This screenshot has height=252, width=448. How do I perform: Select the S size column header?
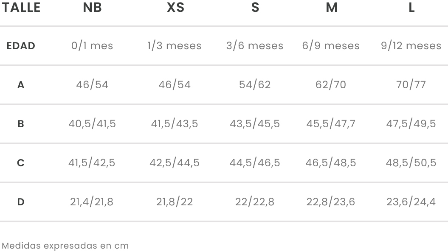[x=255, y=7]
